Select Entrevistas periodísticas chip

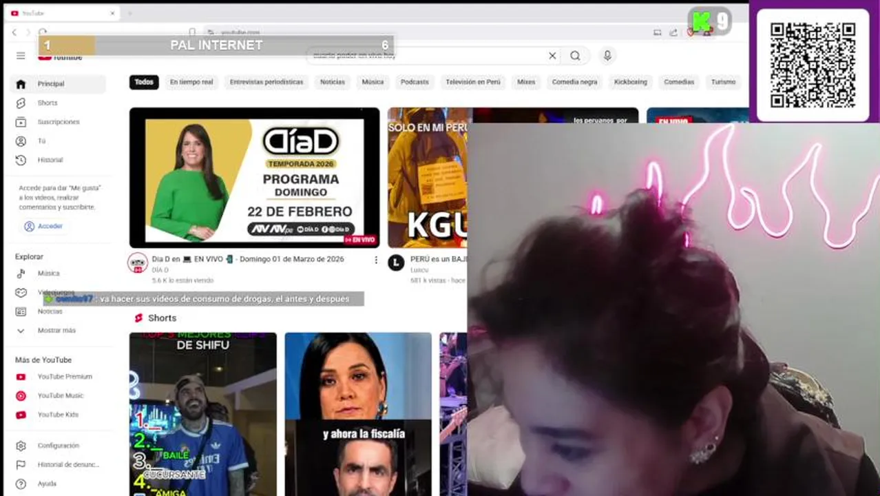coord(266,82)
